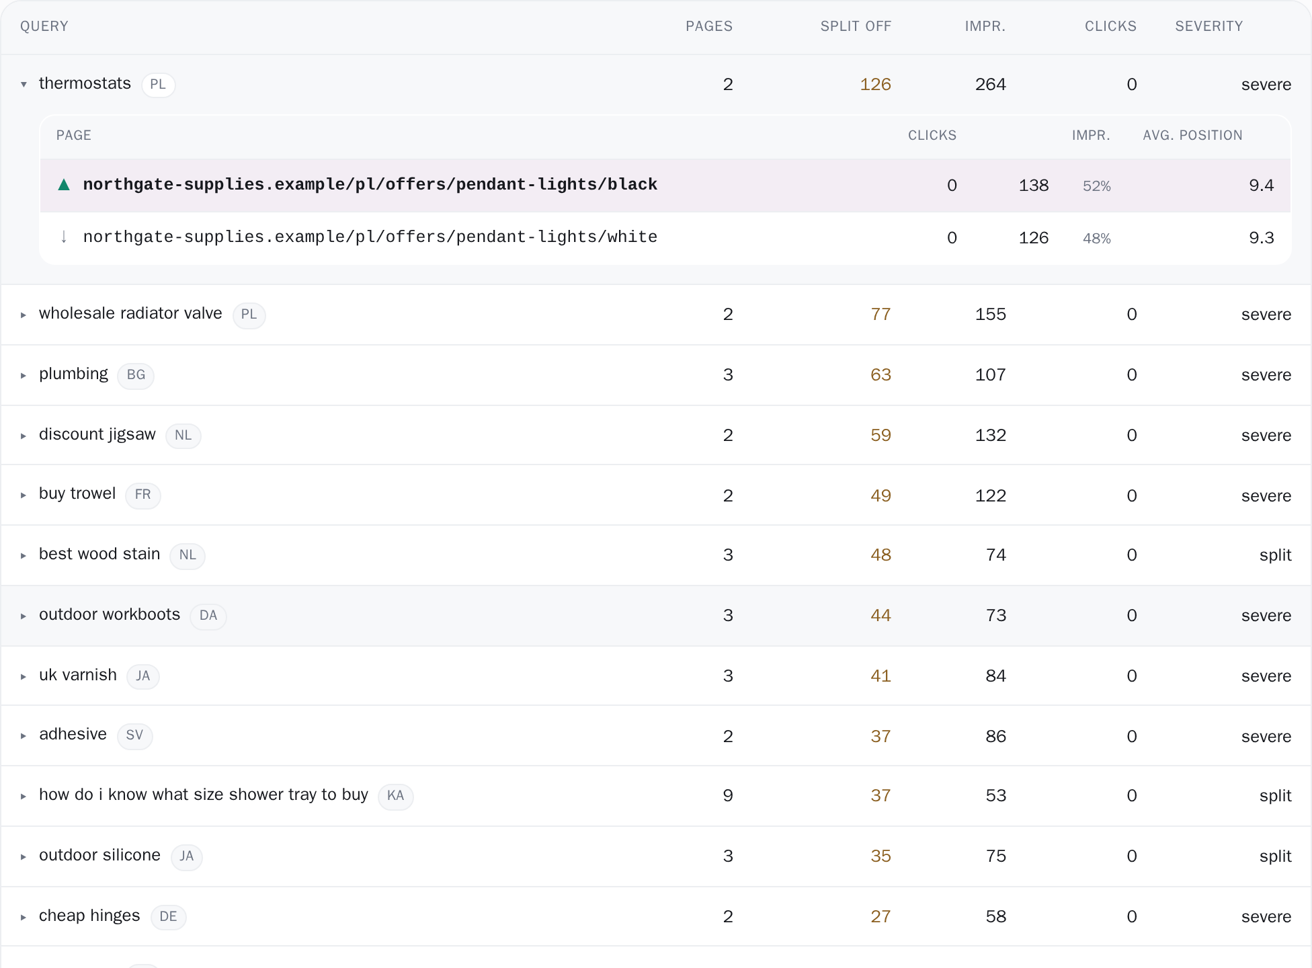Expand the shower tray size query row
This screenshot has width=1312, height=968.
tap(24, 796)
